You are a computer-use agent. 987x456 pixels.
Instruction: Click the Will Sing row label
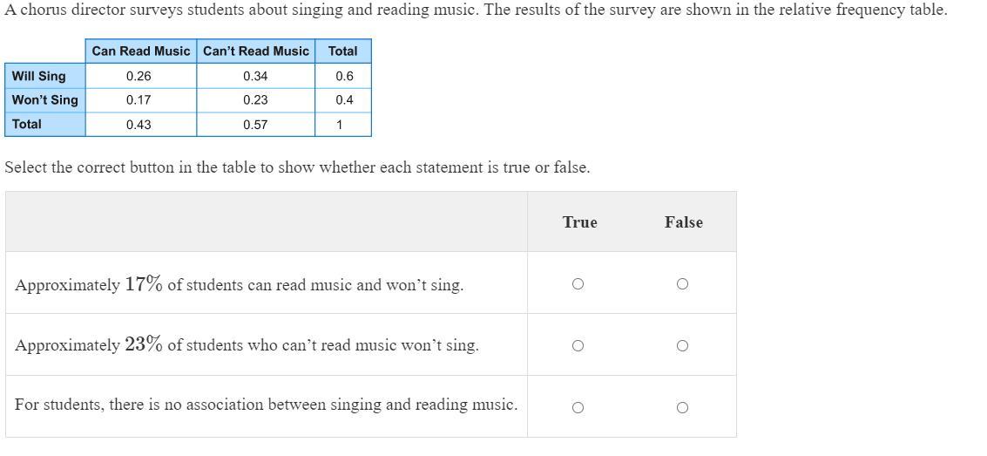tap(45, 76)
